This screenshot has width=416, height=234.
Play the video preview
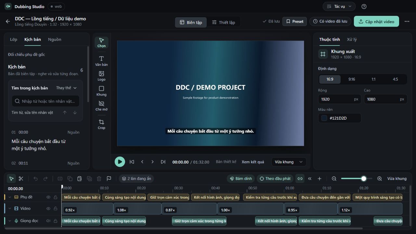[x=120, y=162]
